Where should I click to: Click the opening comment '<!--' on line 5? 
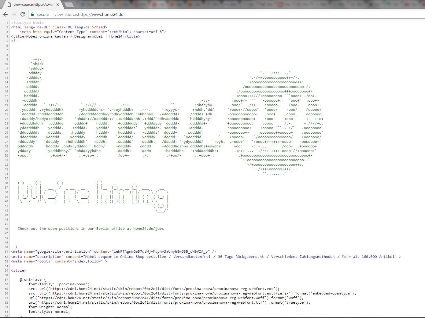pos(15,41)
